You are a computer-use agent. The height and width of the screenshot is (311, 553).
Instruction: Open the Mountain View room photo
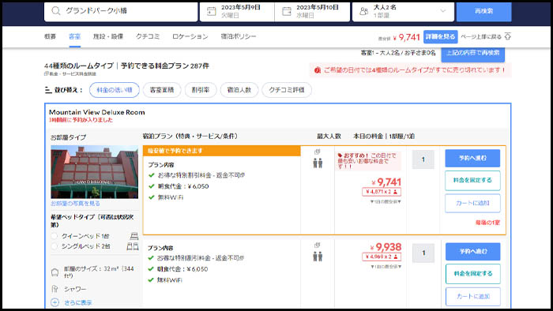click(x=94, y=172)
